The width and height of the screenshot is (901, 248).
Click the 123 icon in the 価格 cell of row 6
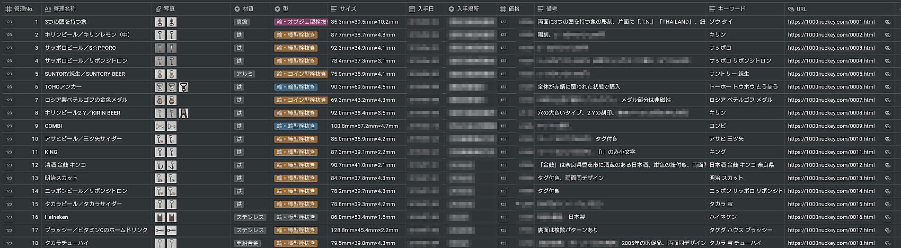pyautogui.click(x=503, y=87)
